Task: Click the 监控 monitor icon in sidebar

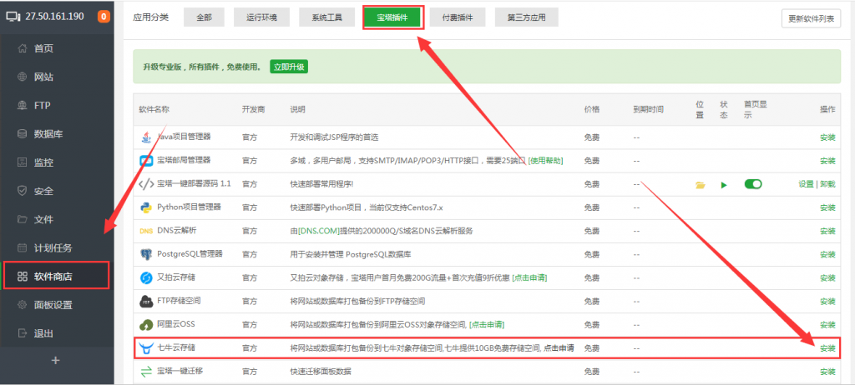Action: point(23,162)
